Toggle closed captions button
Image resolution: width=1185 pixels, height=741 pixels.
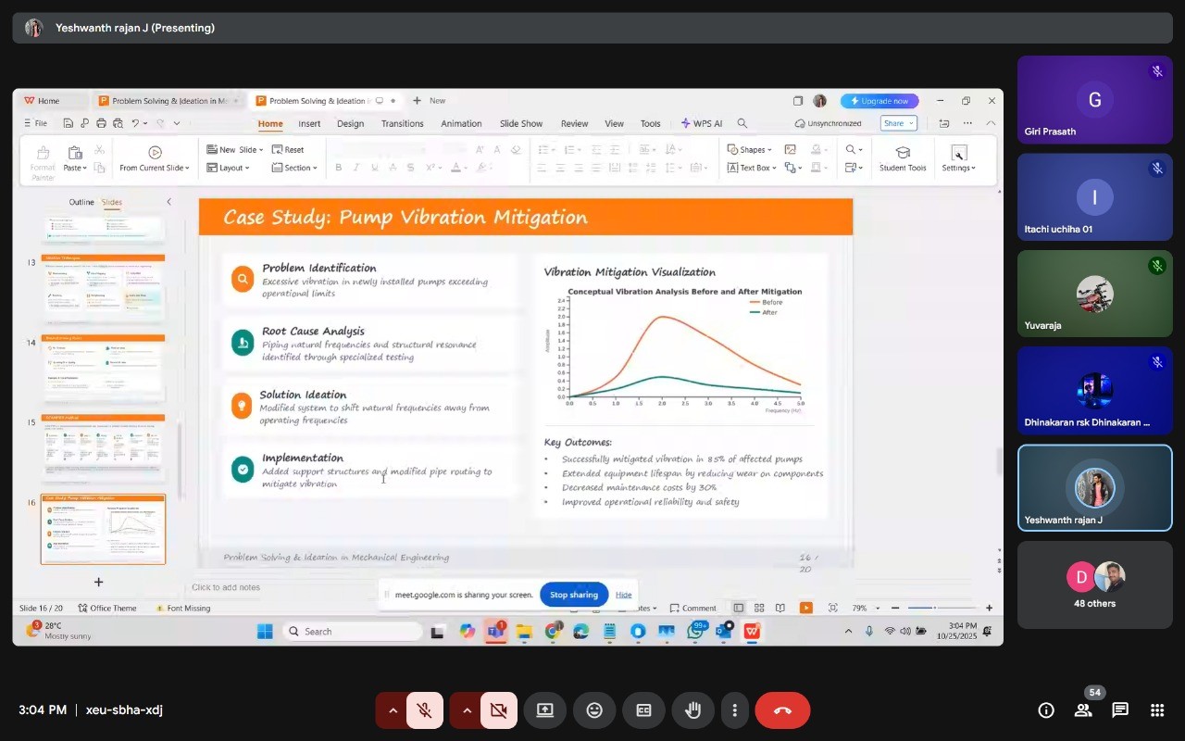[643, 710]
